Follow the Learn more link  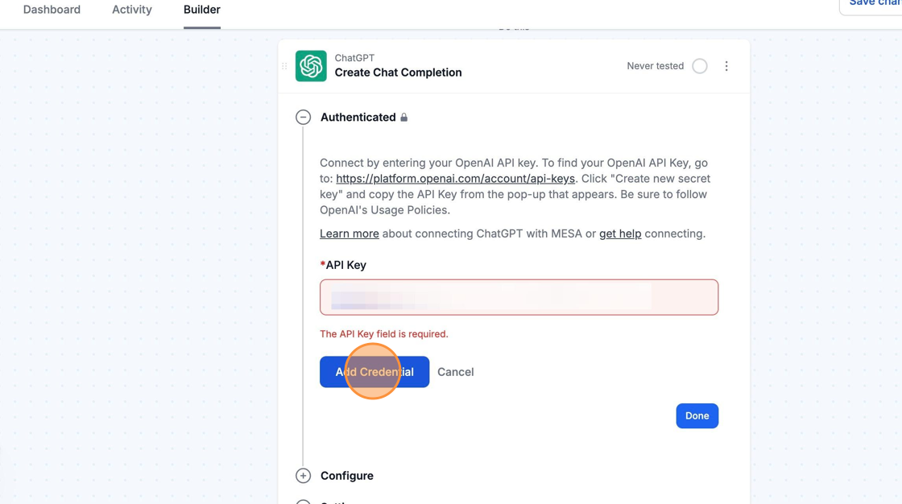(x=350, y=233)
